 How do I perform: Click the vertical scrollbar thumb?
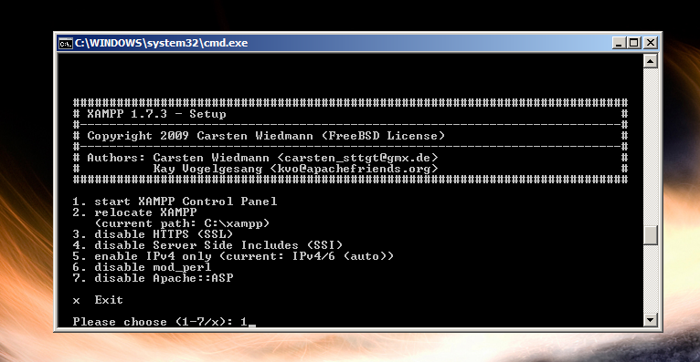651,235
